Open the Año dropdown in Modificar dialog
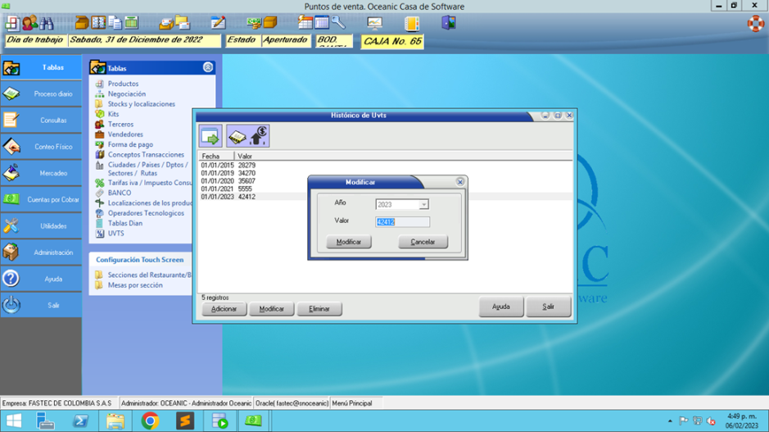Screen dimensions: 769x432 (423, 205)
